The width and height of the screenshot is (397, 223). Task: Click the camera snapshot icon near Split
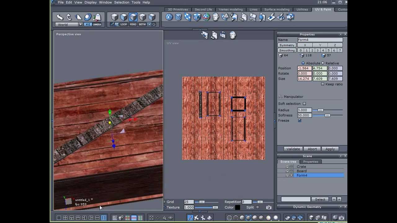(x=269, y=208)
